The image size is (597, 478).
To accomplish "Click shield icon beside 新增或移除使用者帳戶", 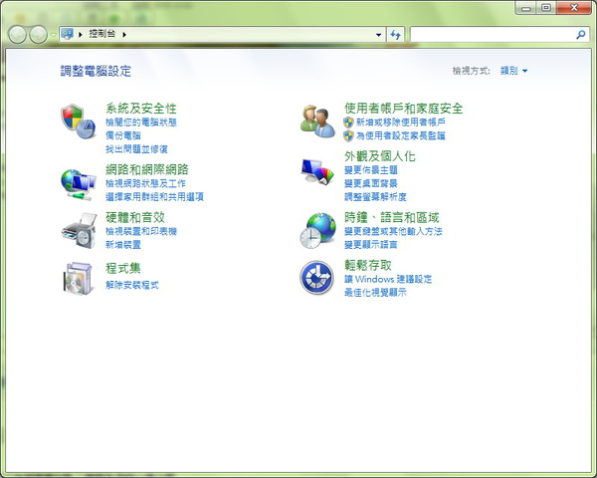I will (x=348, y=122).
